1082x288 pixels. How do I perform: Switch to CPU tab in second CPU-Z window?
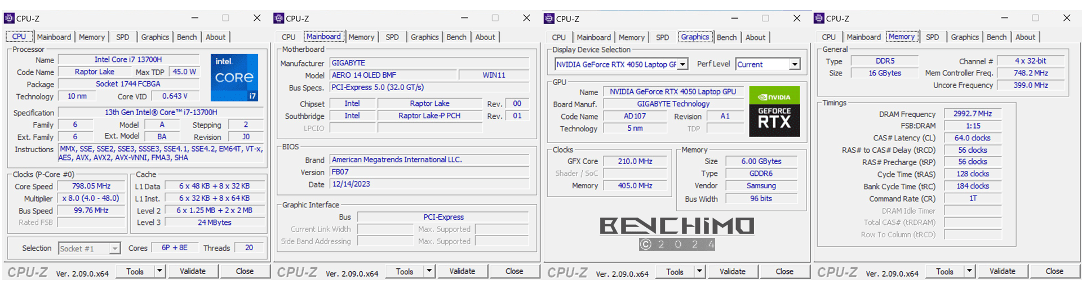(x=289, y=37)
